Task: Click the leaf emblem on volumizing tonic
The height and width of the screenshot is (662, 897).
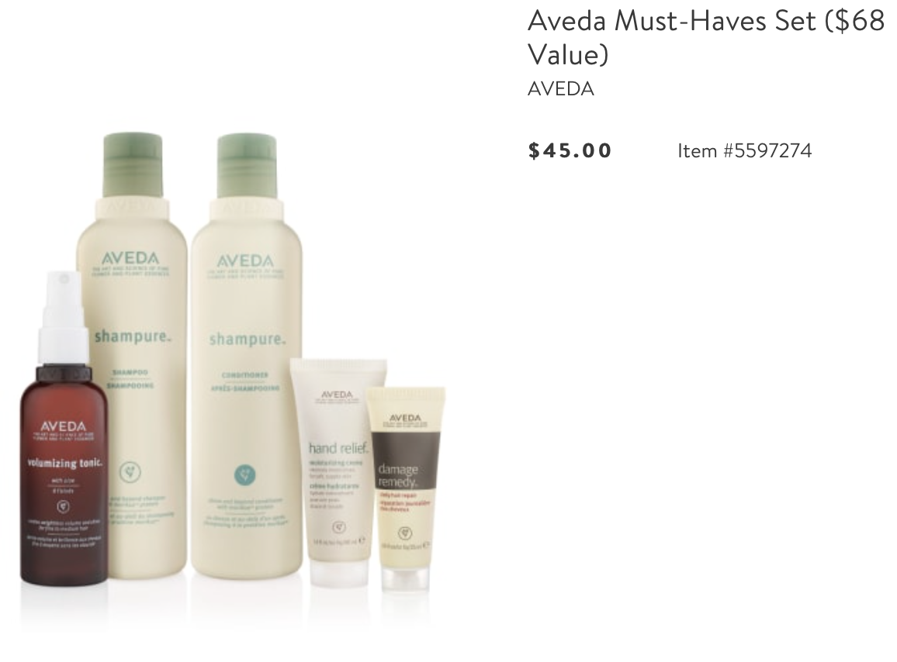Action: coord(64,506)
